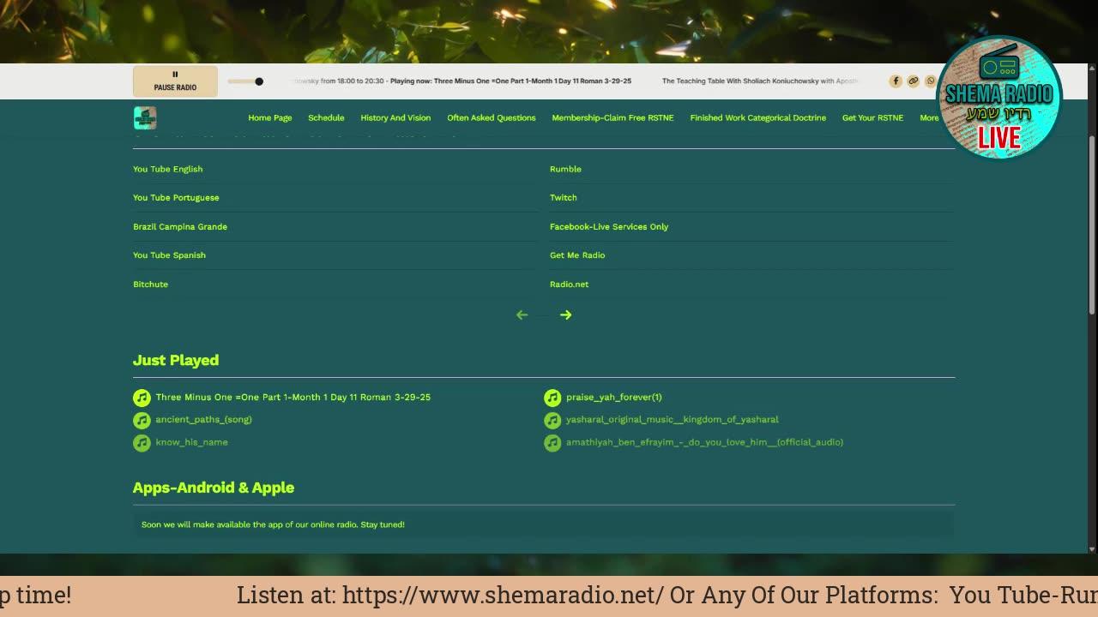Open the Rumble platform link
Image resolution: width=1098 pixels, height=617 pixels.
point(565,169)
